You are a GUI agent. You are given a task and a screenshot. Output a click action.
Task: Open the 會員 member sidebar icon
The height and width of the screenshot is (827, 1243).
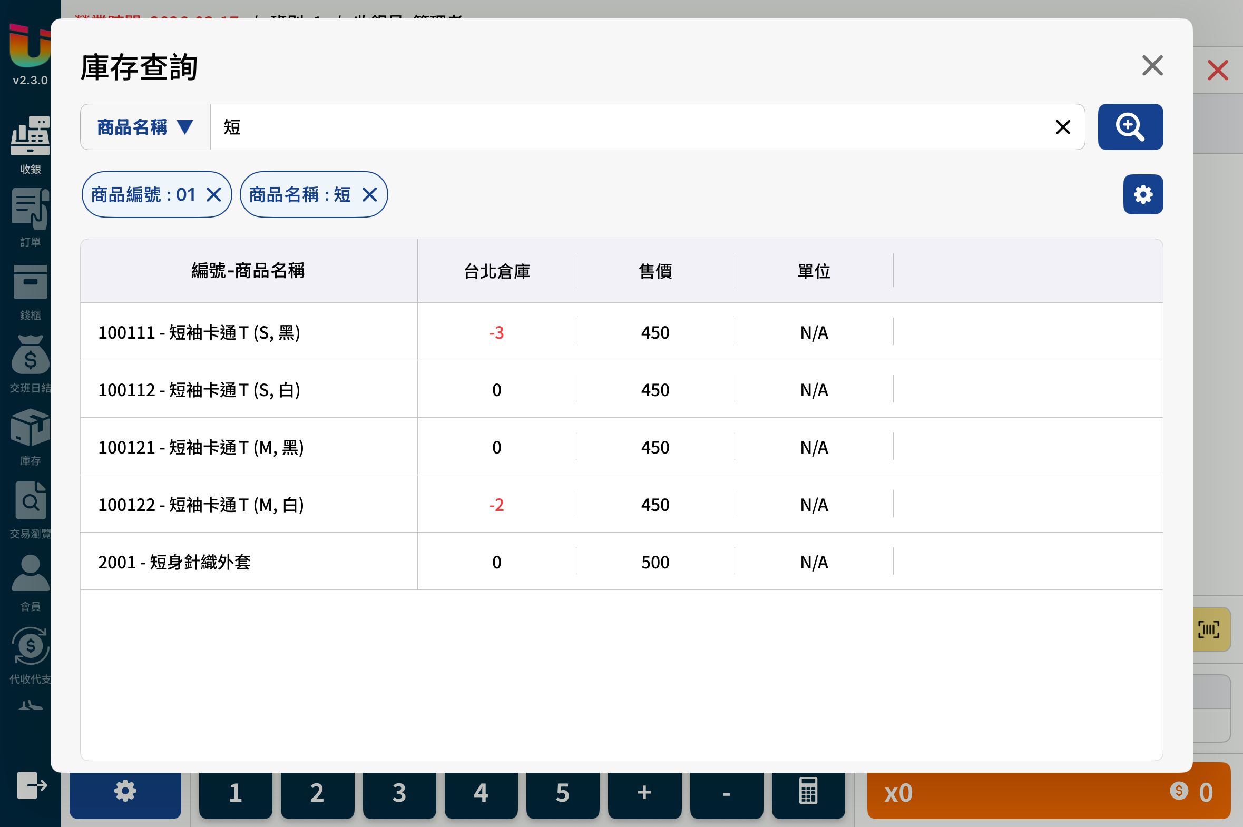(x=30, y=583)
